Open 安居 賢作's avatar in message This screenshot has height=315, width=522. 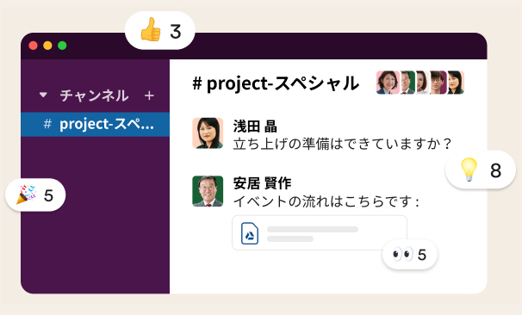click(x=208, y=191)
